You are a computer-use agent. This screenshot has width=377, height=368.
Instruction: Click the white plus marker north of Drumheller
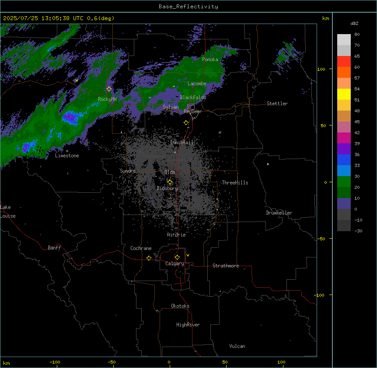[268, 164]
